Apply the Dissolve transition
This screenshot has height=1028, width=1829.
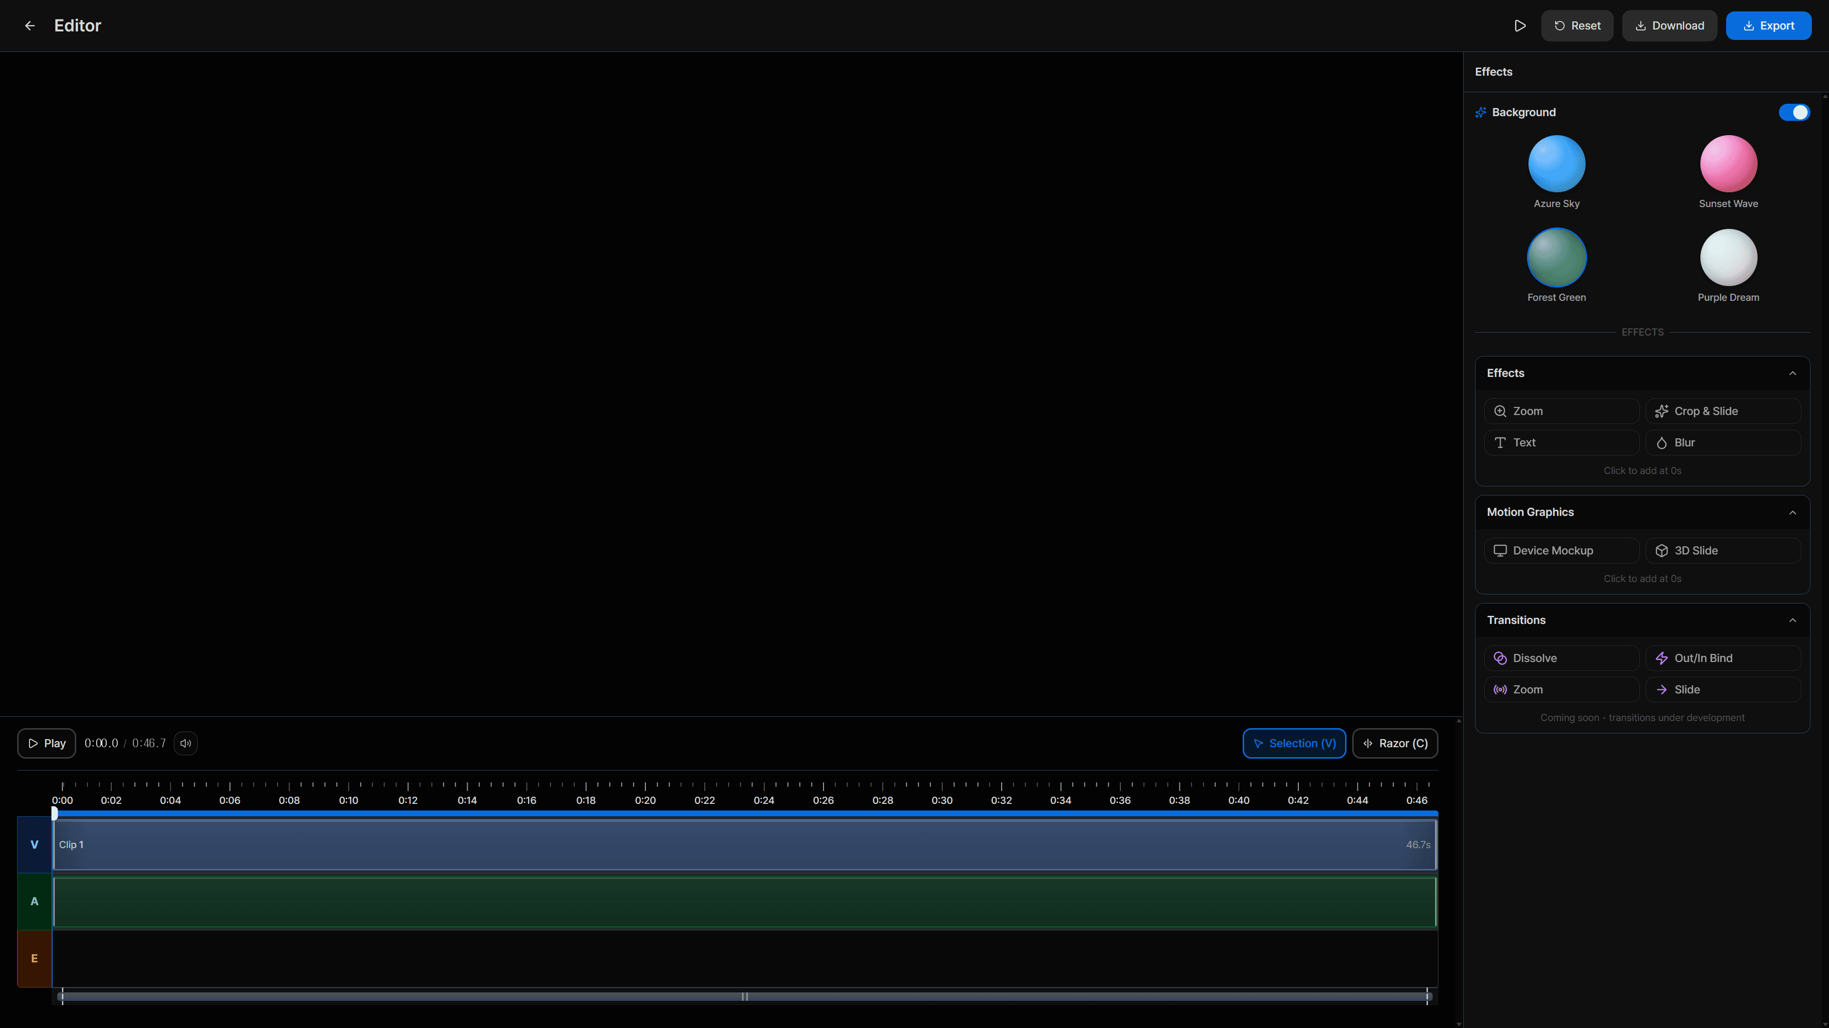(1561, 658)
